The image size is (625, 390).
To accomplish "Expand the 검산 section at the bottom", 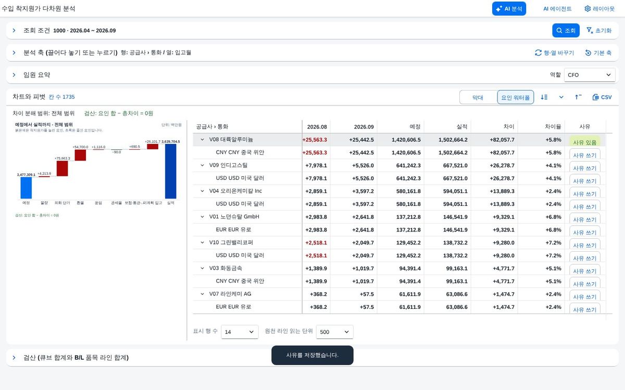I will [14, 358].
